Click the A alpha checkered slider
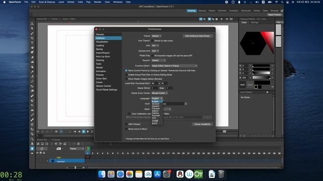The width and height of the screenshot is (323, 181). 261,77
